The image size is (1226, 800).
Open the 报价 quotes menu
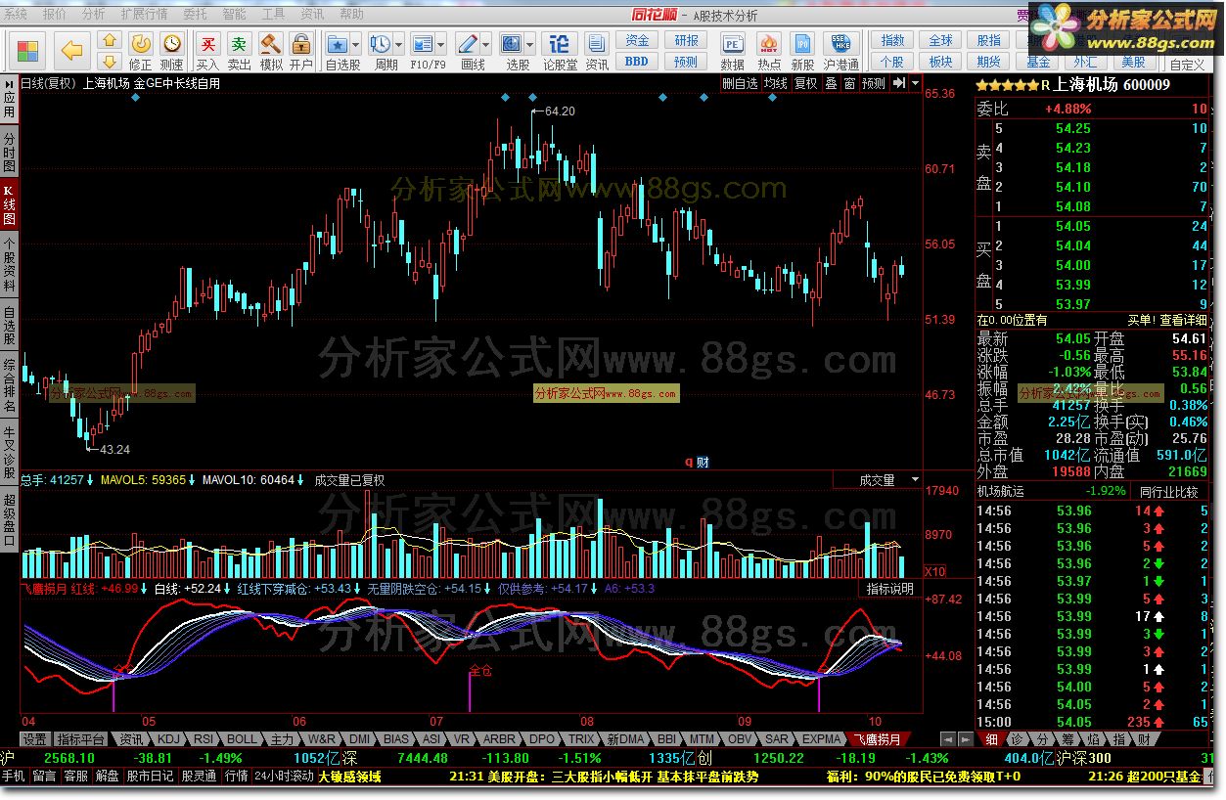[x=55, y=15]
